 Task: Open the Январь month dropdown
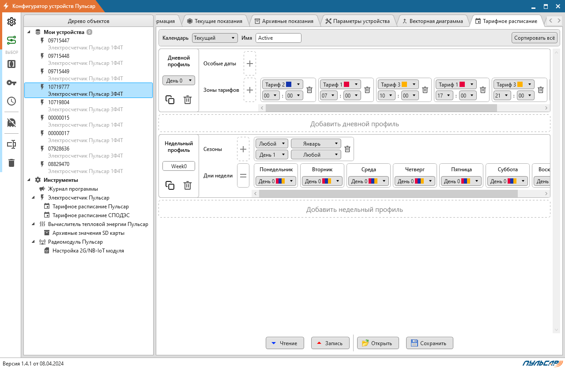316,143
